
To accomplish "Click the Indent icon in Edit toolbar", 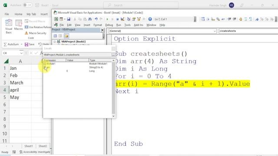I will click(229, 19).
